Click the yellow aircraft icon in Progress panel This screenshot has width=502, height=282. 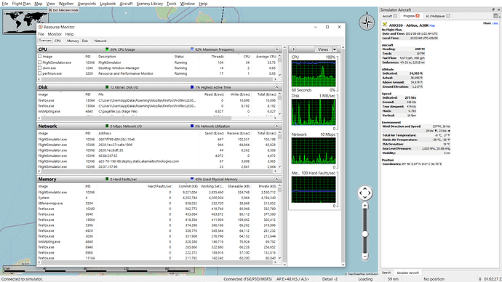point(385,25)
